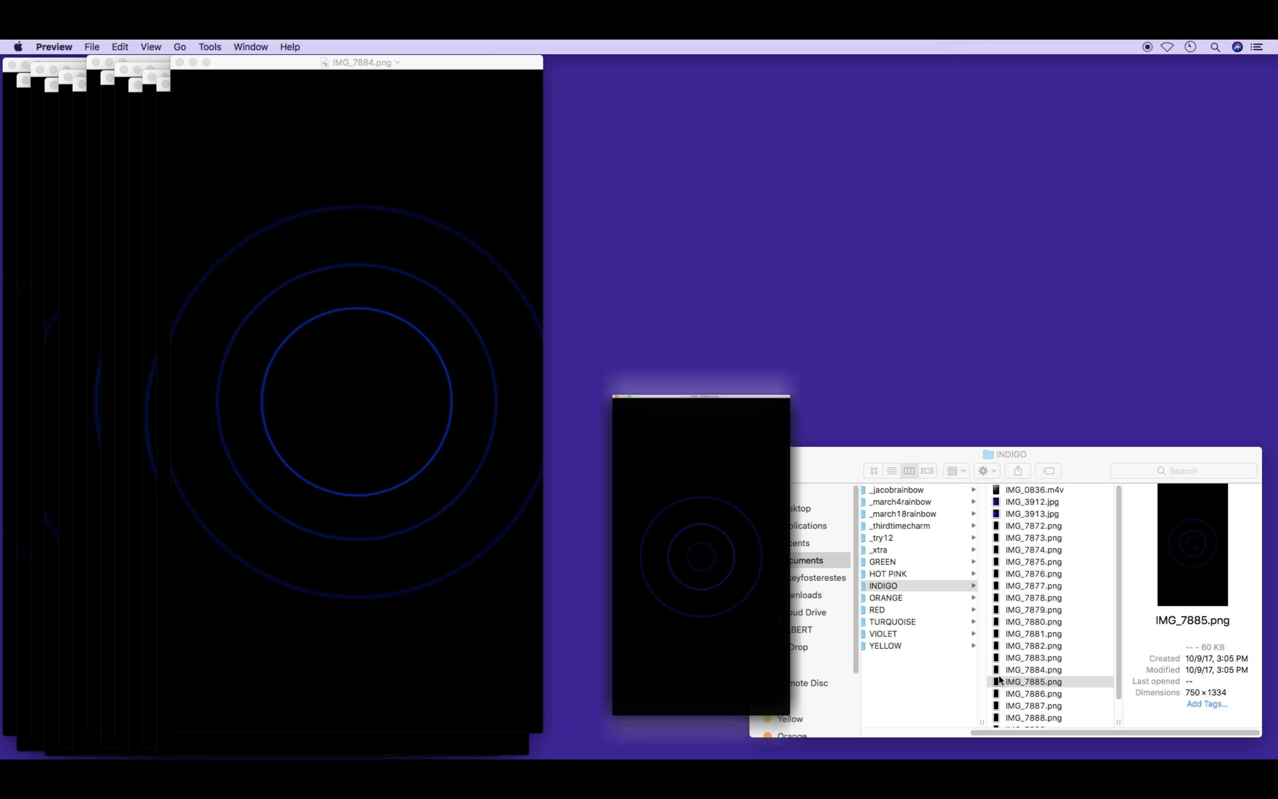This screenshot has width=1278, height=799.
Task: Switch Finder to column view
Action: pyautogui.click(x=909, y=471)
